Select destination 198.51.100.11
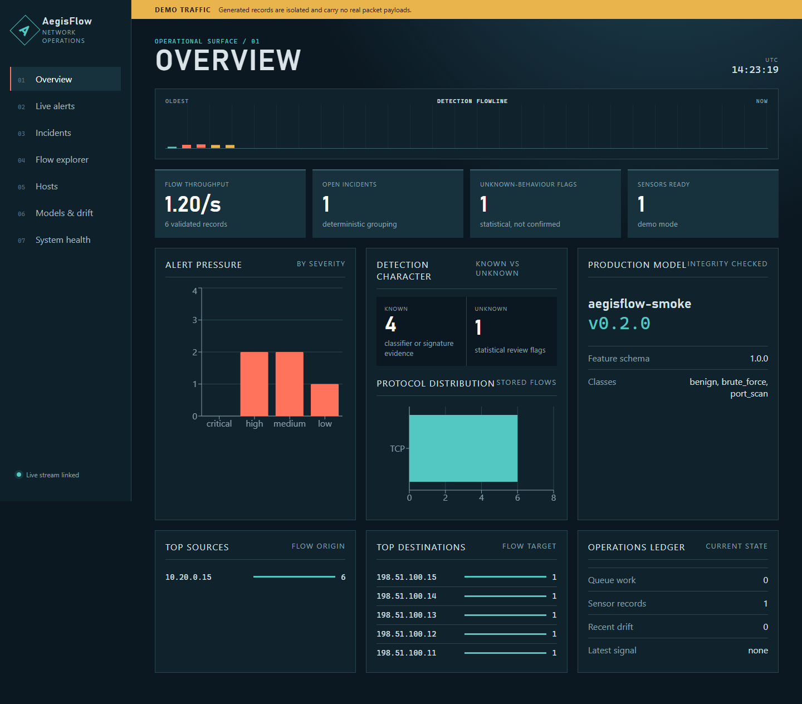The image size is (802, 704). (x=407, y=653)
